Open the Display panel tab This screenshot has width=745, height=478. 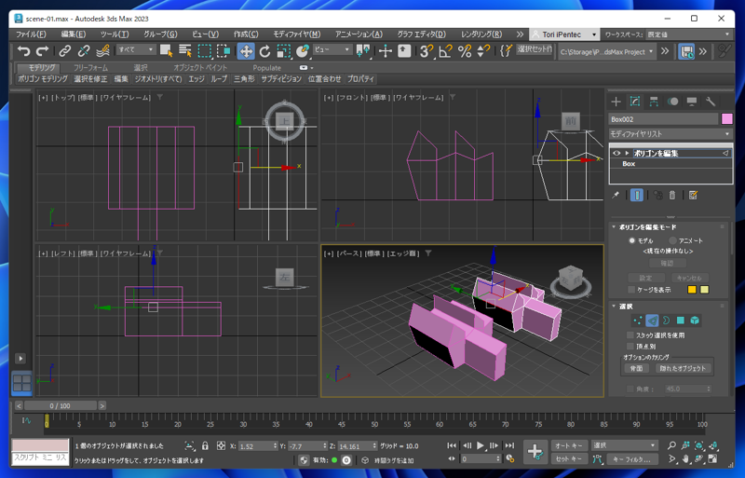coord(692,102)
